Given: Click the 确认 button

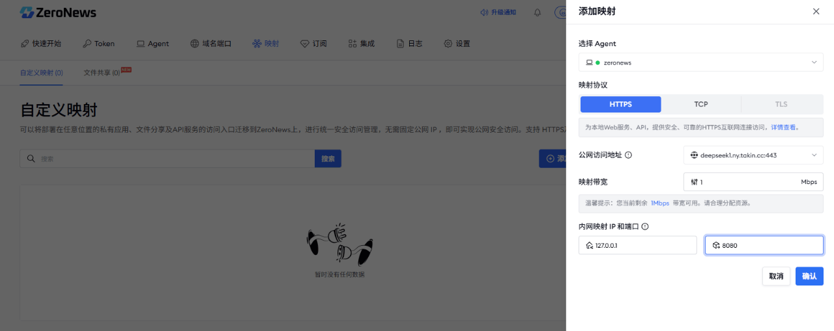Looking at the screenshot, I should [809, 276].
